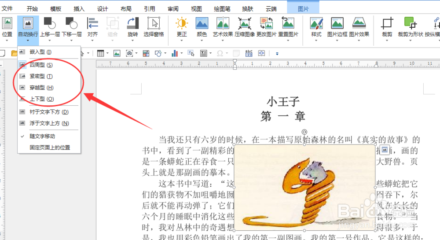Select the 裁剪 crop tool
This screenshot has height=240, width=440.
[x=387, y=27]
